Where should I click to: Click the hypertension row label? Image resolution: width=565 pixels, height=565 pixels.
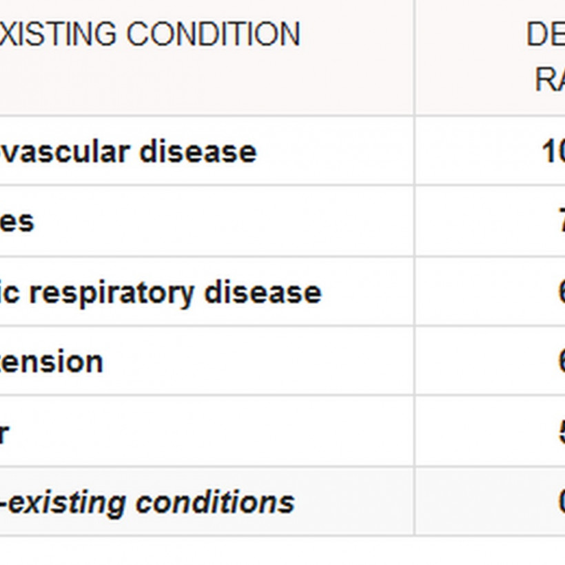52,362
